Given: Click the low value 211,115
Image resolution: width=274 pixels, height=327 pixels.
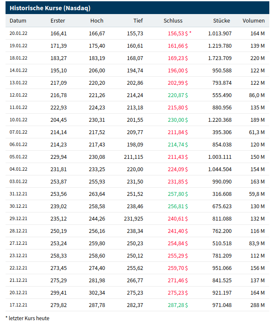Looking at the screenshot, I should click(134, 157).
